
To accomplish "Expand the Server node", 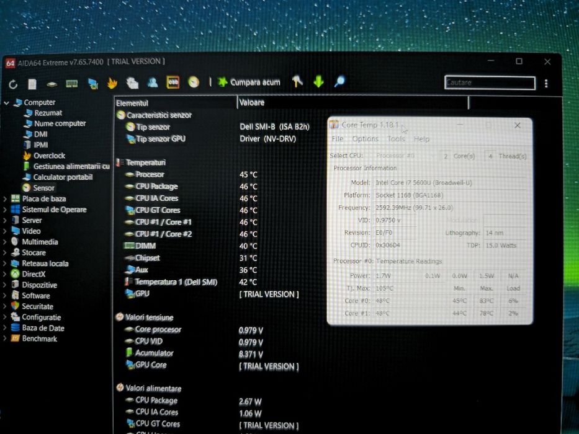I will [5, 220].
